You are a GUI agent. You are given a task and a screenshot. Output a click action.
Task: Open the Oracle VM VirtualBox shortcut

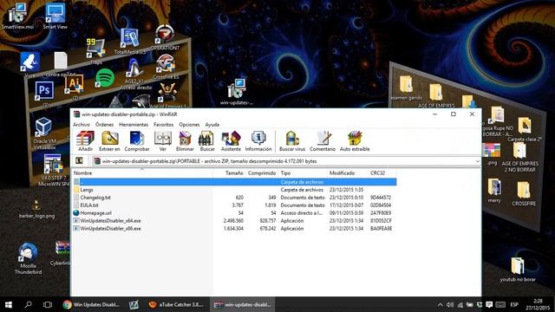tap(44, 133)
